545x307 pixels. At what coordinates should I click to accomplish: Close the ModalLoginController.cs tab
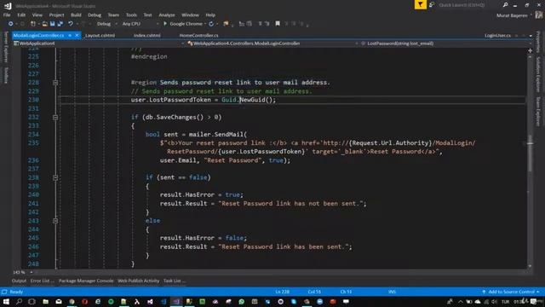click(x=77, y=36)
